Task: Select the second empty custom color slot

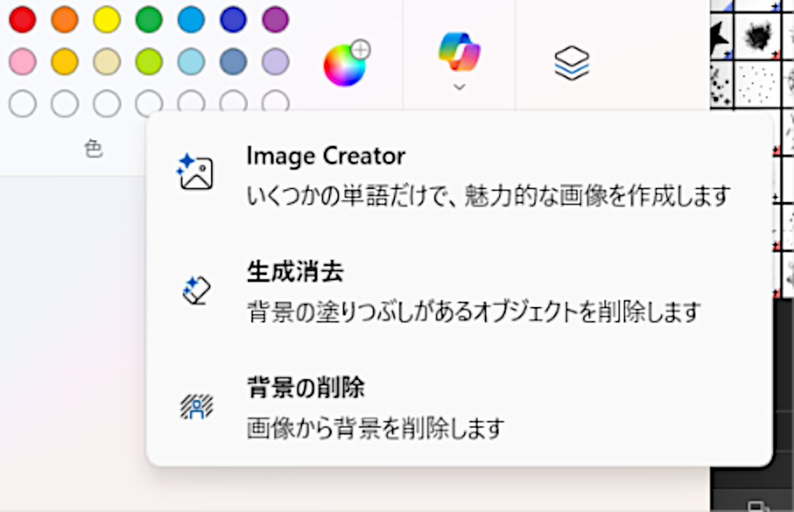Action: pyautogui.click(x=64, y=104)
